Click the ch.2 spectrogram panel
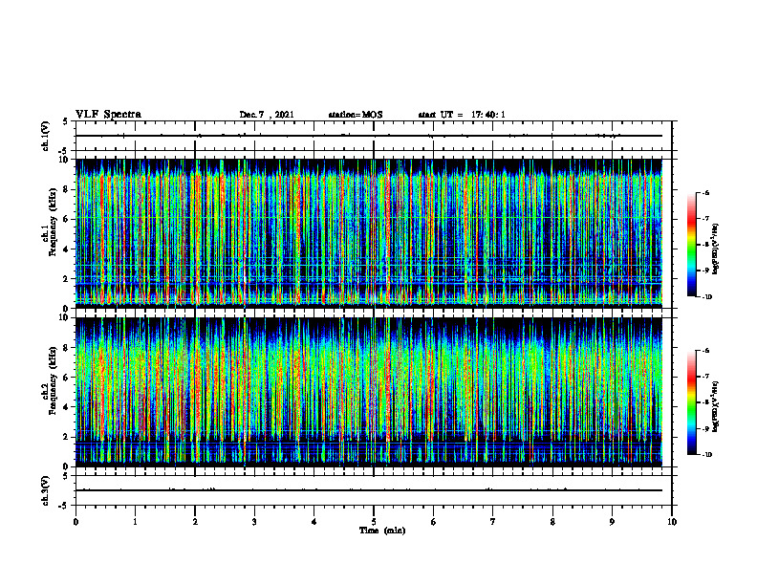The image size is (757, 585). [x=369, y=392]
